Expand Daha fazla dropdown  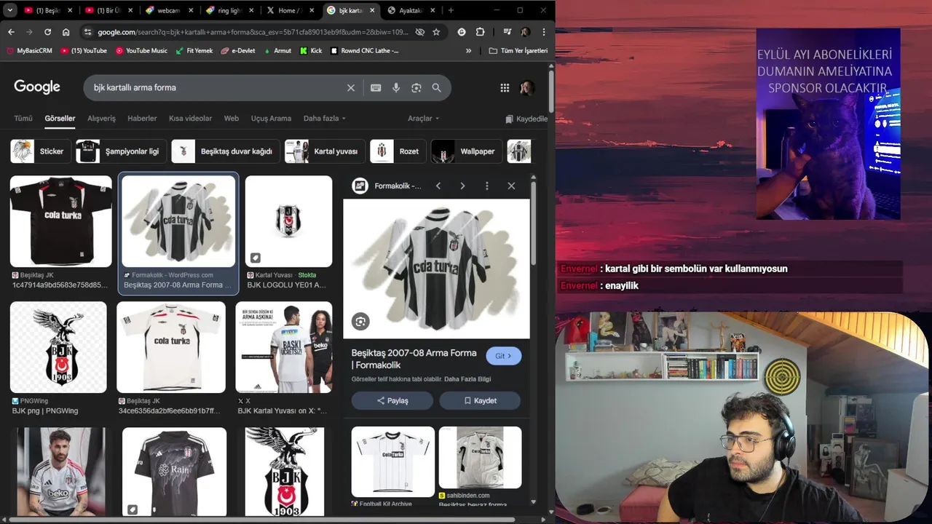pyautogui.click(x=324, y=119)
